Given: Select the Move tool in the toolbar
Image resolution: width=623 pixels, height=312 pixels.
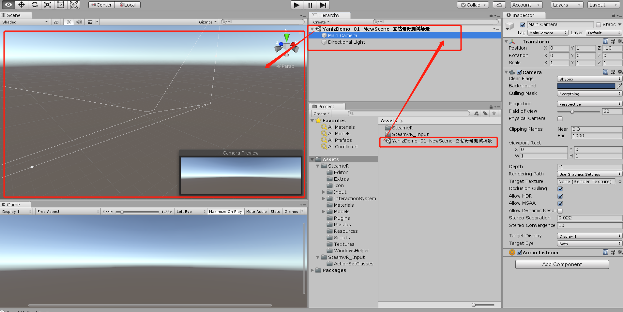Looking at the screenshot, I should point(22,5).
